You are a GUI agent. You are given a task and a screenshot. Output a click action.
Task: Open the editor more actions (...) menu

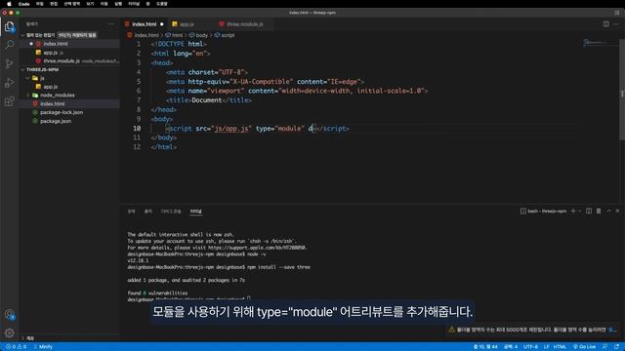click(616, 24)
